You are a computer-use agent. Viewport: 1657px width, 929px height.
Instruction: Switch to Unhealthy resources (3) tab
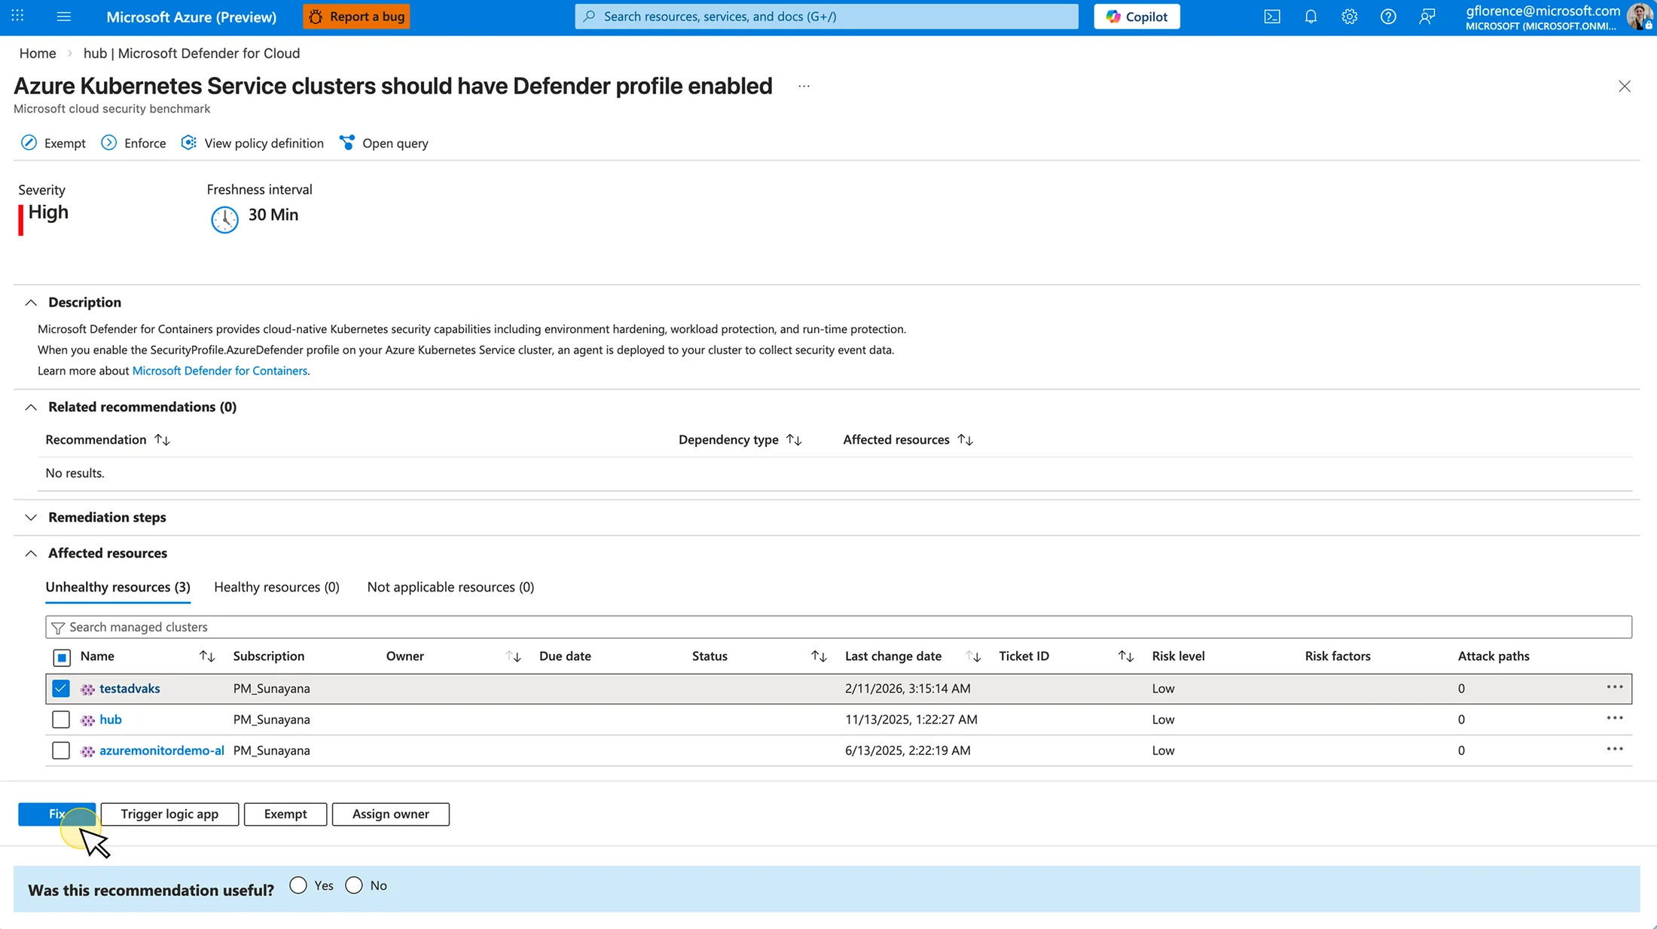[117, 587]
